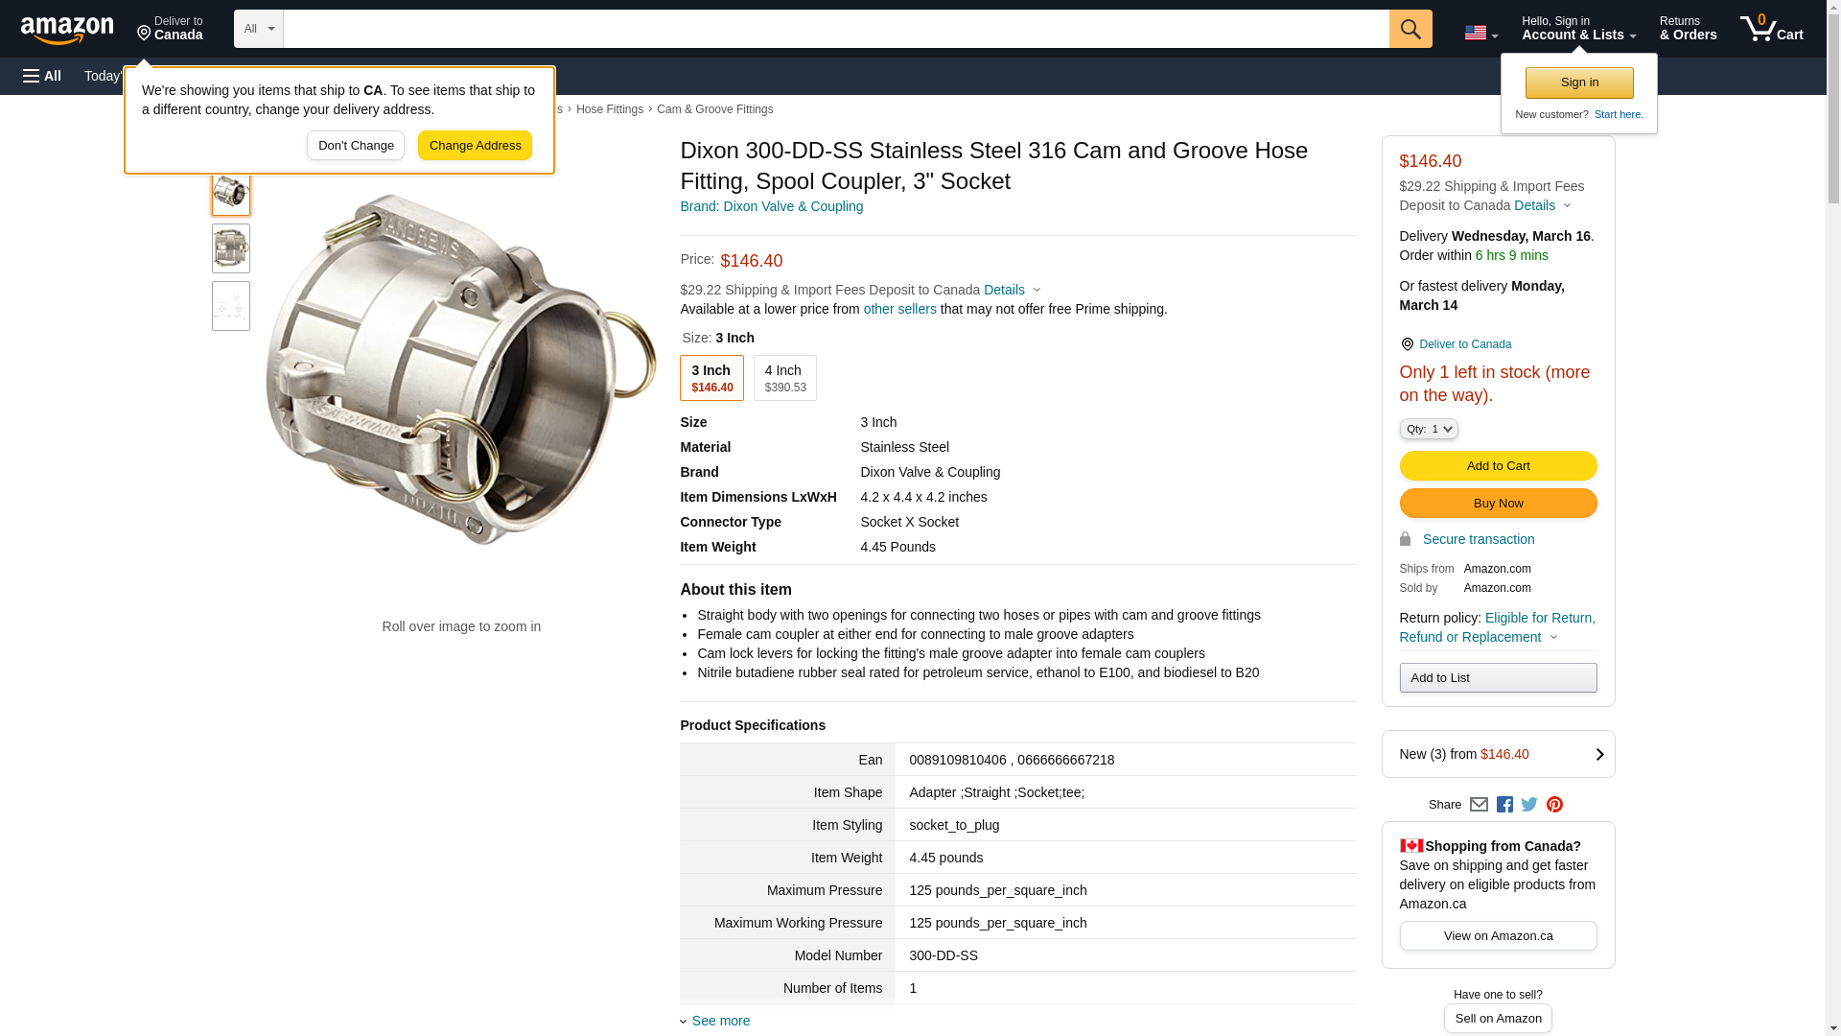Click the search magnifier button
This screenshot has height=1036, width=1841.
(1410, 29)
